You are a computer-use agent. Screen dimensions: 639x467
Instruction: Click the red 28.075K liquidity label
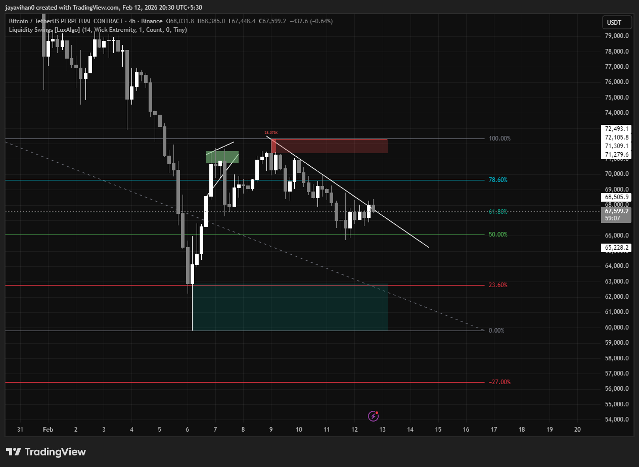click(270, 133)
